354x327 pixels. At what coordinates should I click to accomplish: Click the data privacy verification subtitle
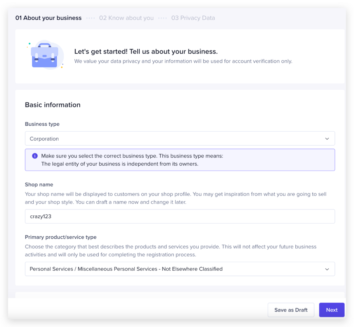[x=183, y=61]
